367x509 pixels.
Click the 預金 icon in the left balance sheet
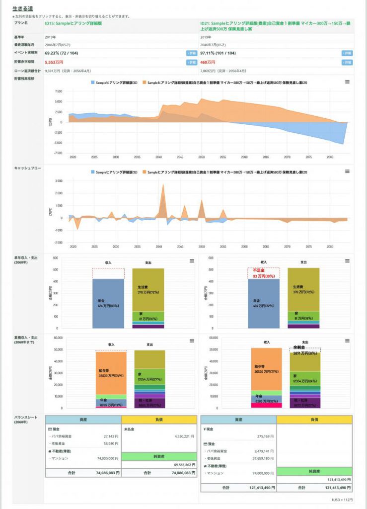coord(49,428)
